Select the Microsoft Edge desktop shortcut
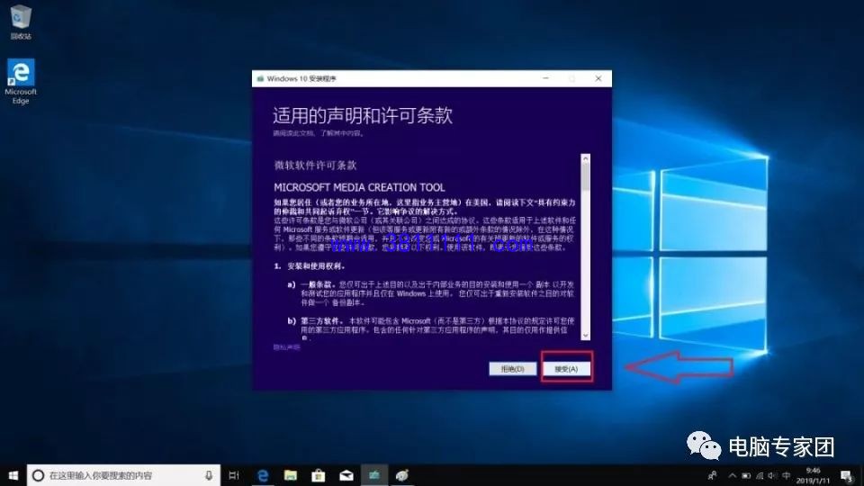This screenshot has height=486, width=864. point(21,81)
